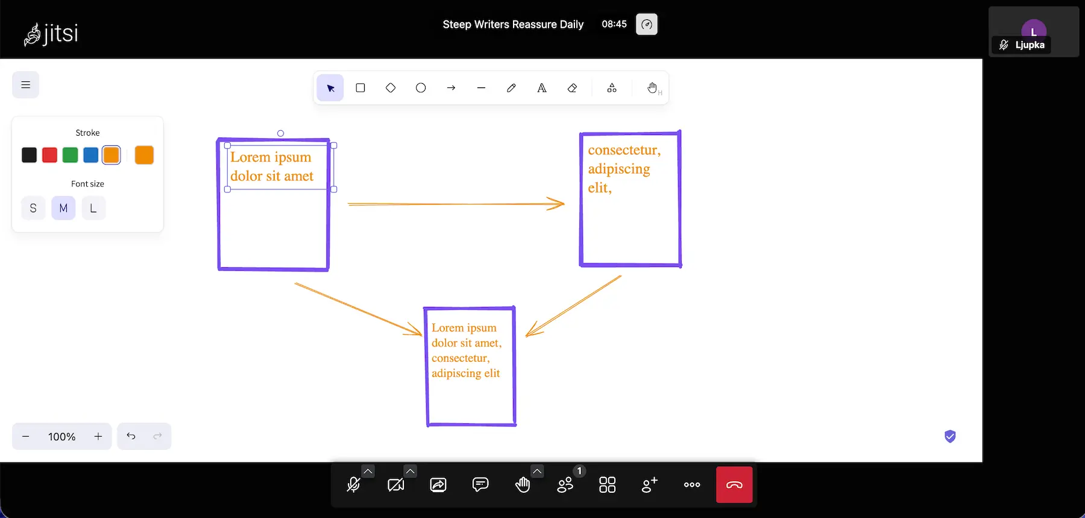Select the Diamond shape tool

pos(391,88)
